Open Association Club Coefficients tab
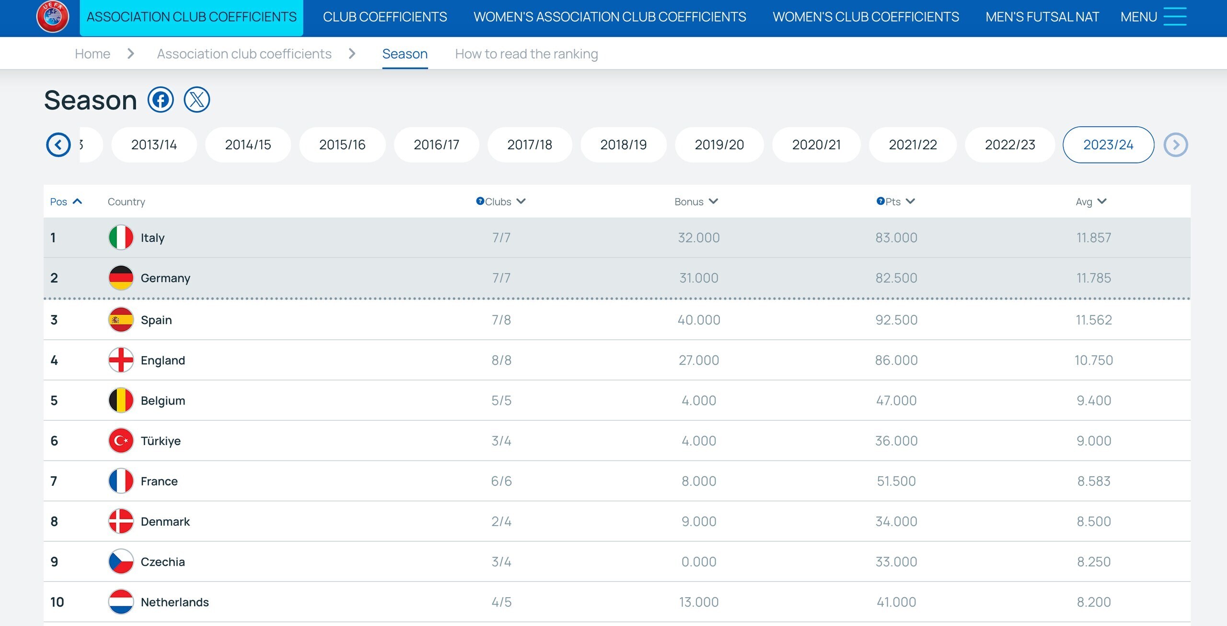Viewport: 1227px width, 626px height. click(191, 17)
